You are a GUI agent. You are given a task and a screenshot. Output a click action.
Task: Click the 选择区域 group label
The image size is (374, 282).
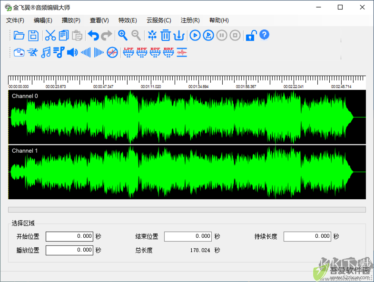tap(23, 223)
